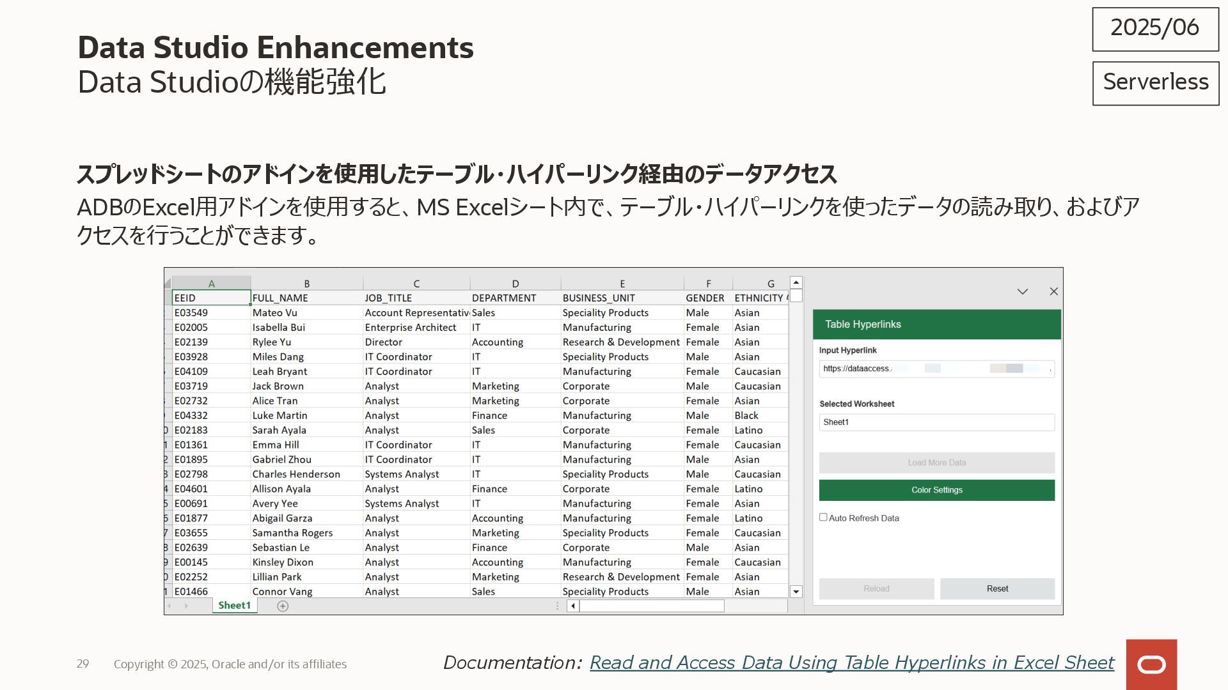Open Color Settings in the add-in pane
Image resolution: width=1228 pixels, height=690 pixels.
(x=937, y=490)
